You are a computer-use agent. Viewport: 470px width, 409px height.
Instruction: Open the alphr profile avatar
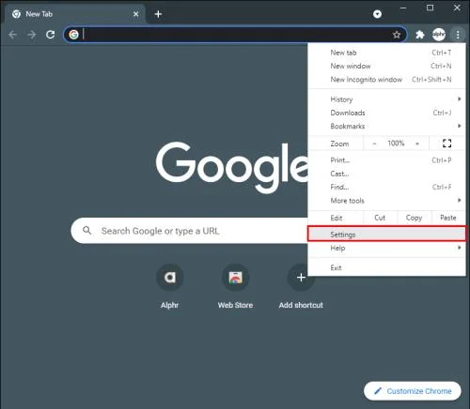pos(439,35)
